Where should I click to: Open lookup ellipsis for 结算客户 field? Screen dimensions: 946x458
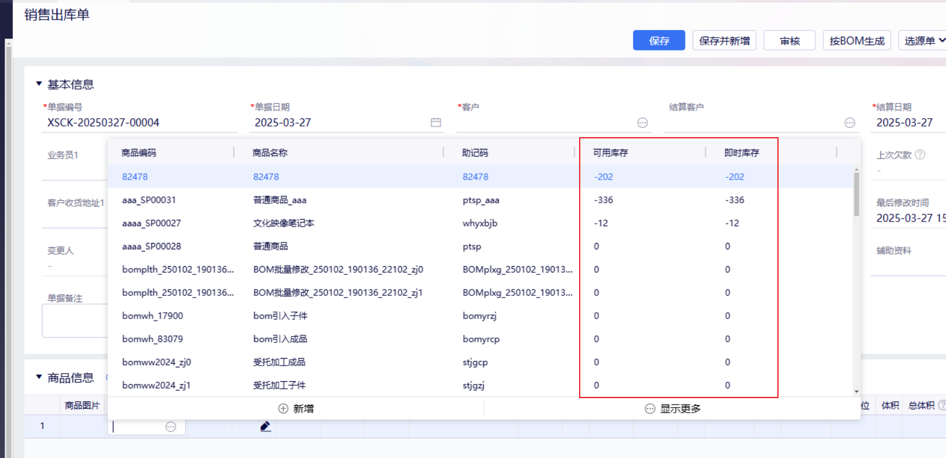(850, 123)
